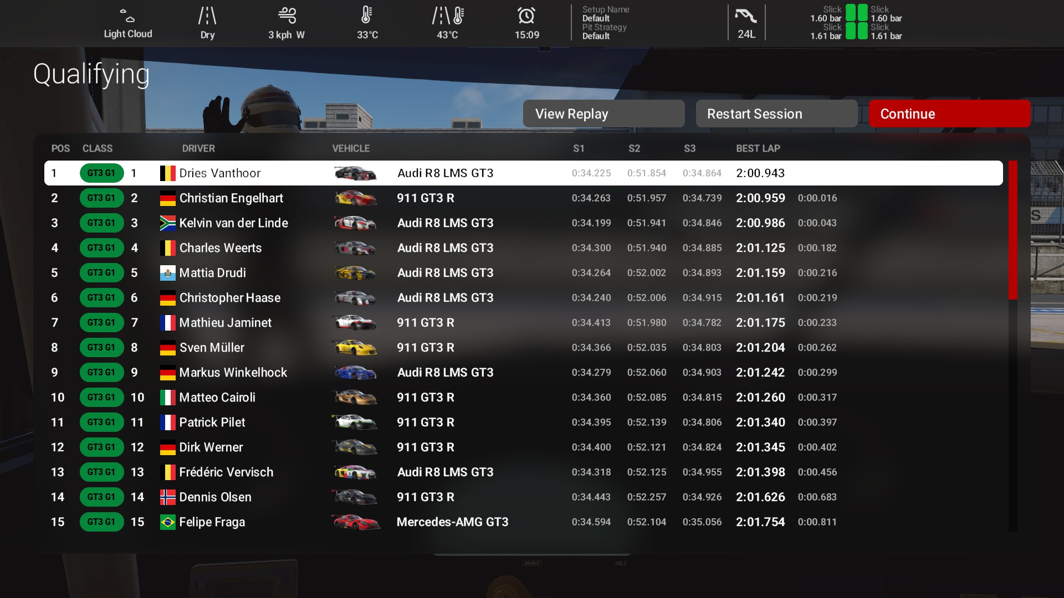
Task: Click the GT3 G1 badge in Patrick Pilet's row
Action: pyautogui.click(x=101, y=422)
